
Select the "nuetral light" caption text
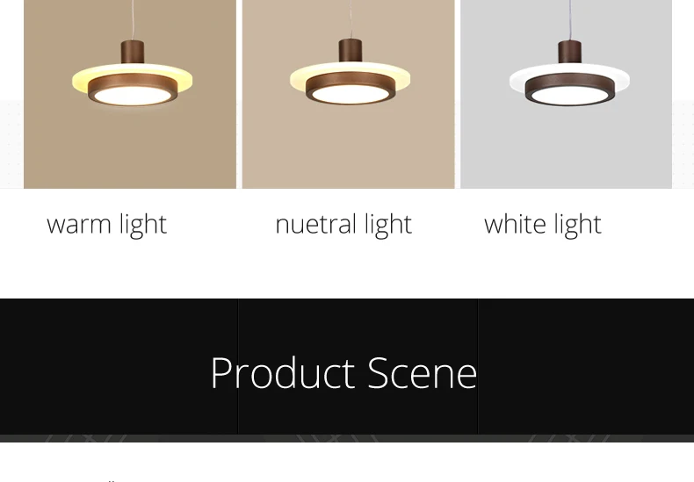point(343,225)
